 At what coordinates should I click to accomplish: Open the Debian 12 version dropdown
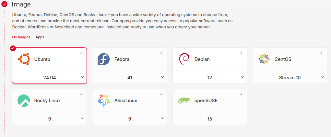[242, 77]
